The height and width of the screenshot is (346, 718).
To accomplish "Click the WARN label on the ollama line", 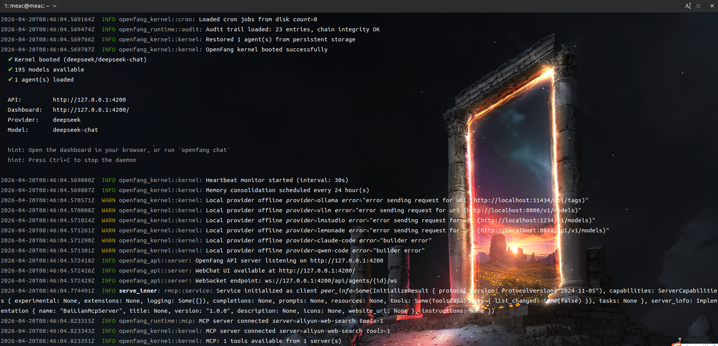I will tap(109, 200).
